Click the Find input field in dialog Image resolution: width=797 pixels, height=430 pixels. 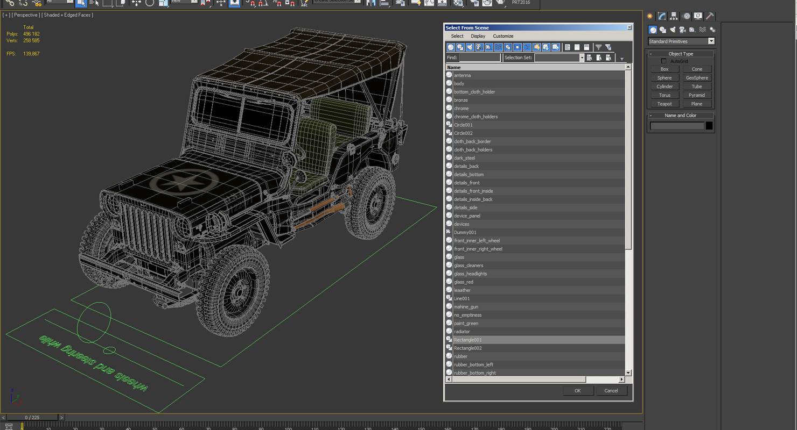[480, 58]
